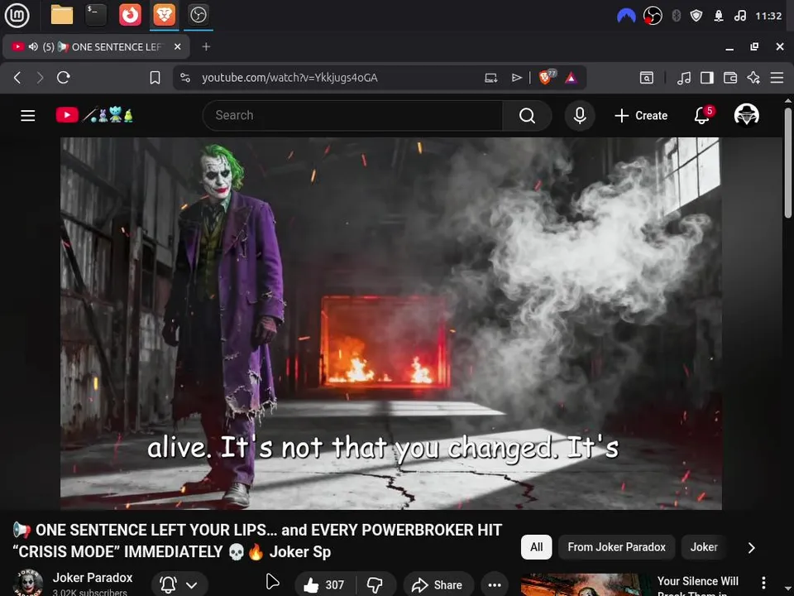The width and height of the screenshot is (794, 596).
Task: Open the Joker Paradox channel name link
Action: click(x=93, y=577)
